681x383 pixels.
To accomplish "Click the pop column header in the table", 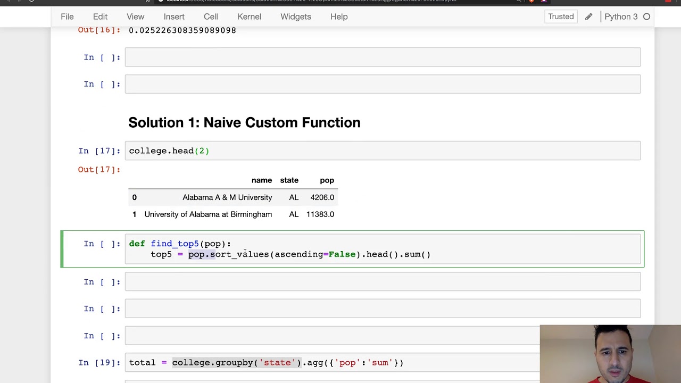I will 327,180.
